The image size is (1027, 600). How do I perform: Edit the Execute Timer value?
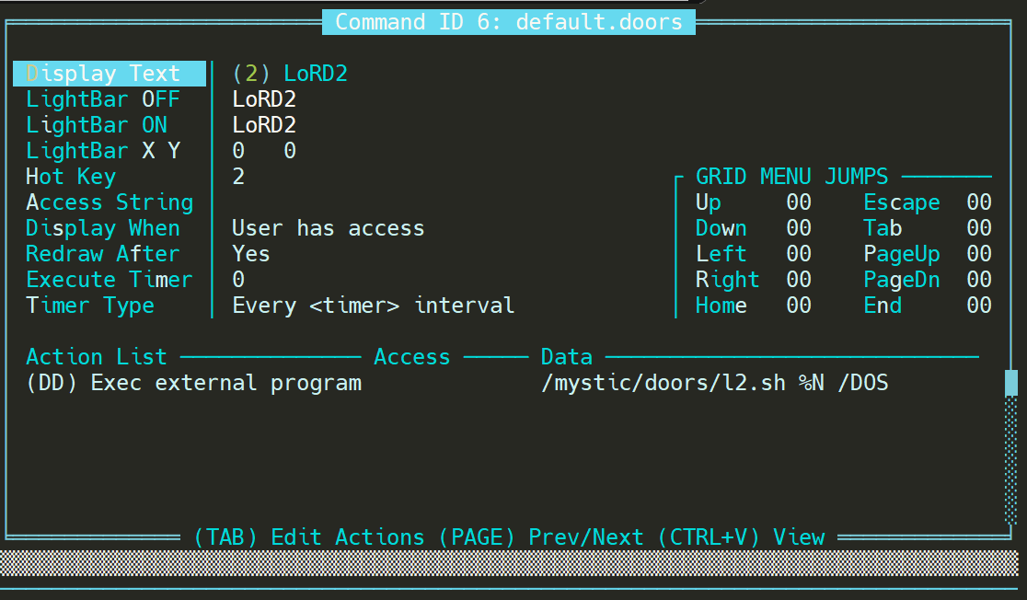(x=237, y=279)
